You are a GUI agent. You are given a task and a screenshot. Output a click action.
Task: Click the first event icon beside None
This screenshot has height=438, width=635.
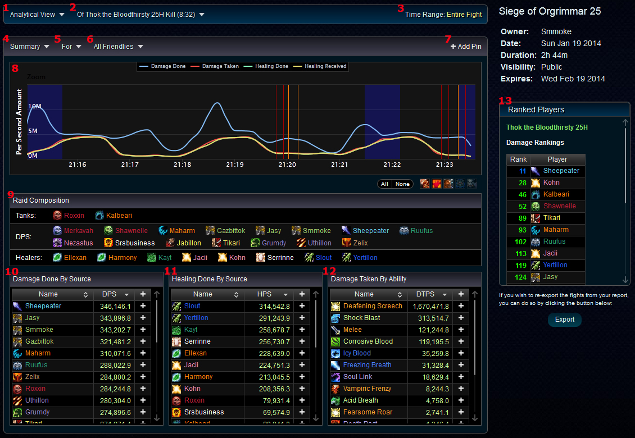(x=425, y=184)
